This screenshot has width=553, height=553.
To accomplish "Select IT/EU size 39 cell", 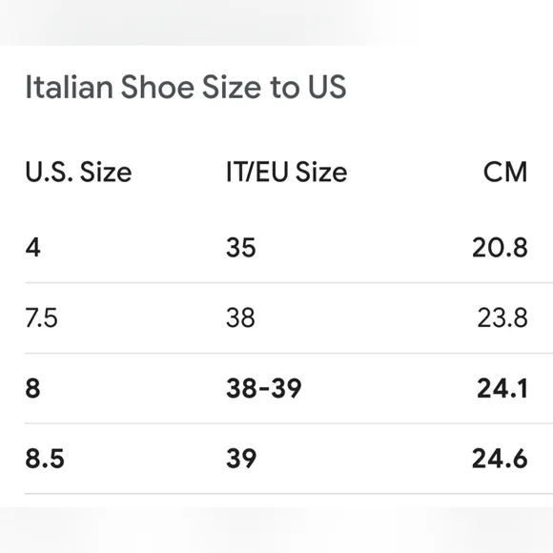I will click(241, 459).
